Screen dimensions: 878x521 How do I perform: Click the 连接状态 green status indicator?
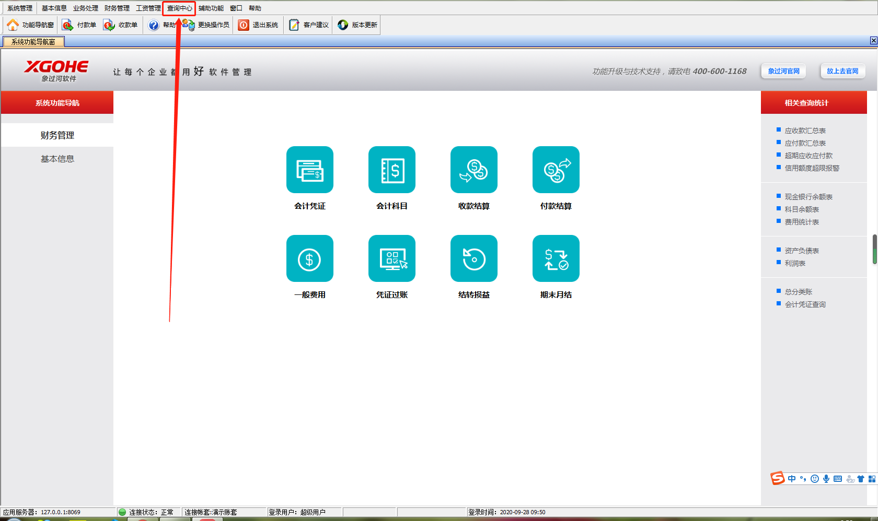pos(122,512)
